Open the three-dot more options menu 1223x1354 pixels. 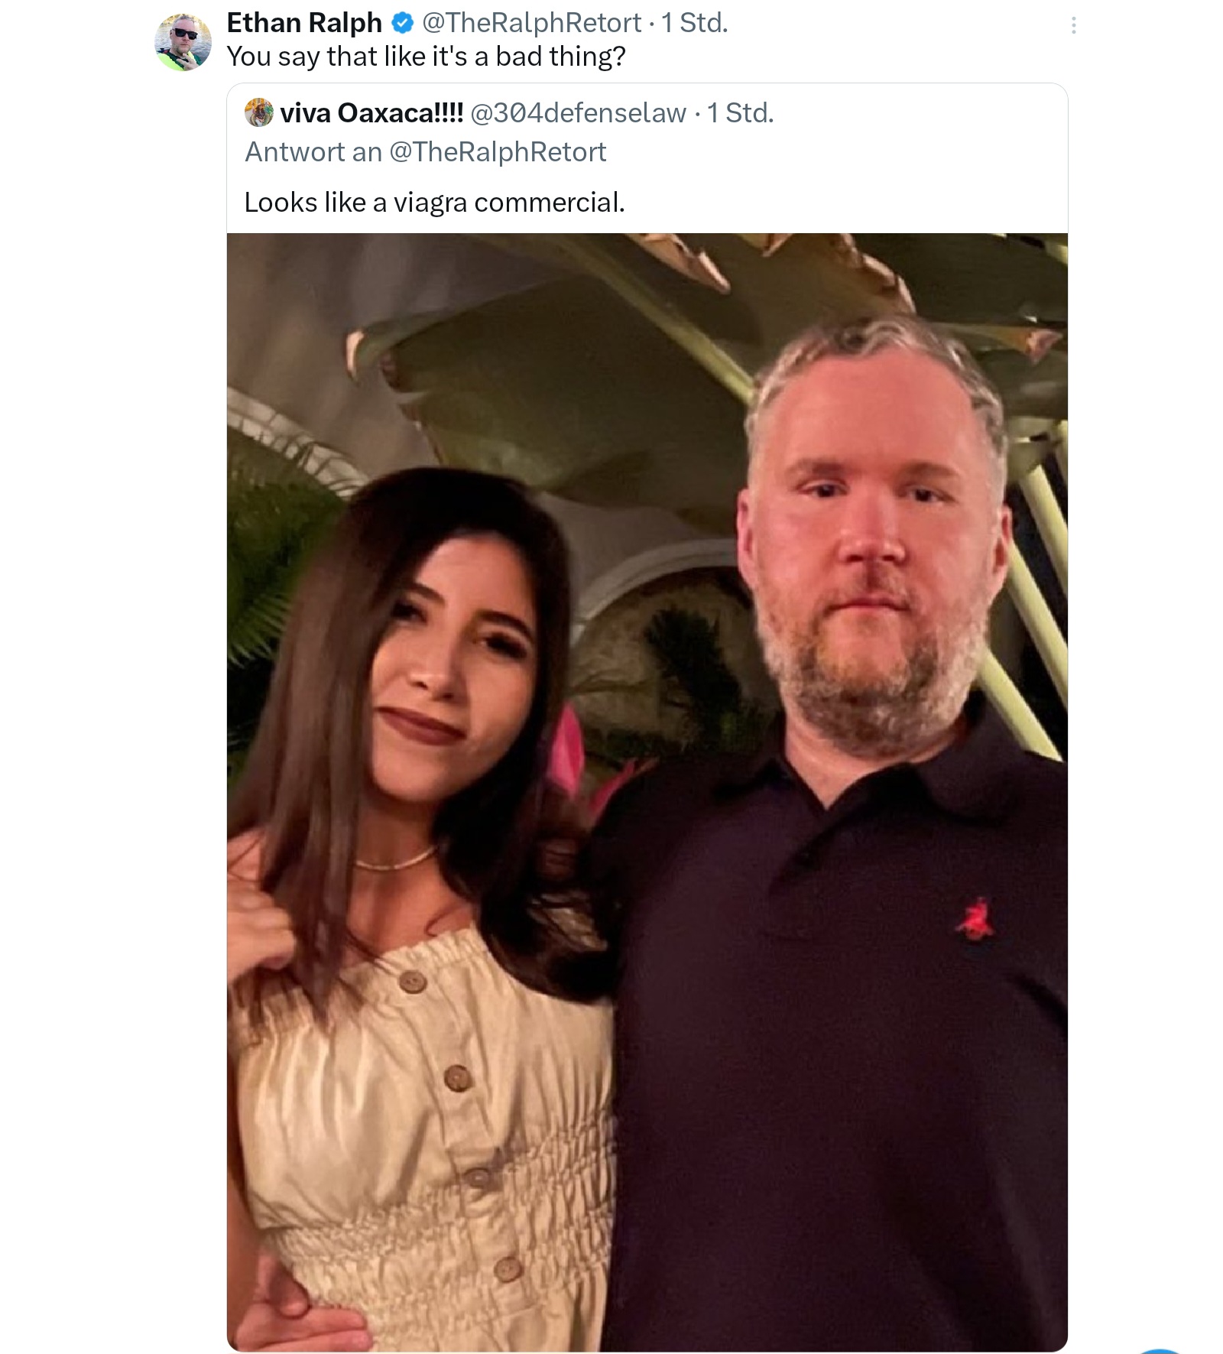click(1073, 26)
